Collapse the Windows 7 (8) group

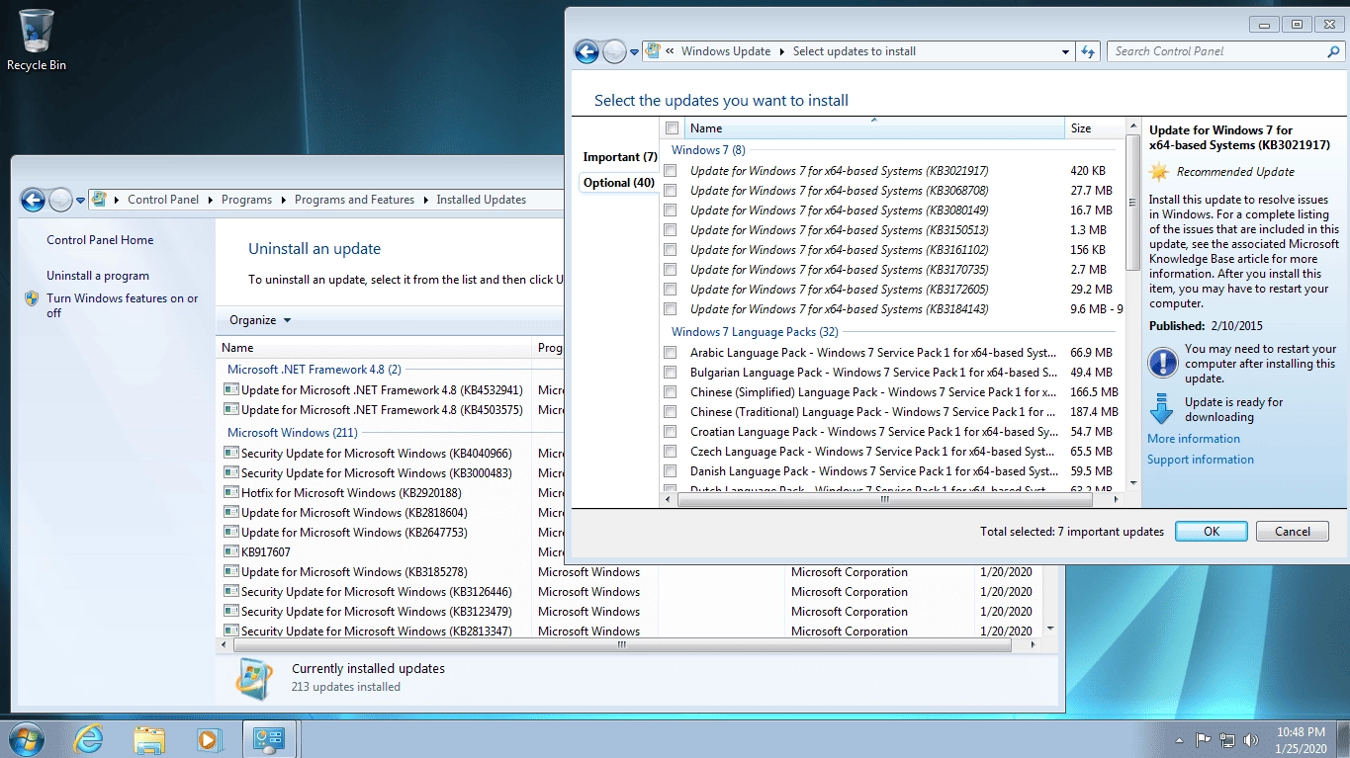[708, 150]
